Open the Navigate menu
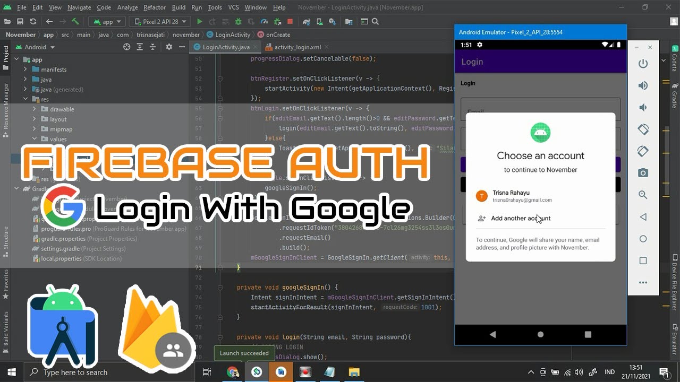Viewport: 680px width, 382px height. [x=79, y=7]
